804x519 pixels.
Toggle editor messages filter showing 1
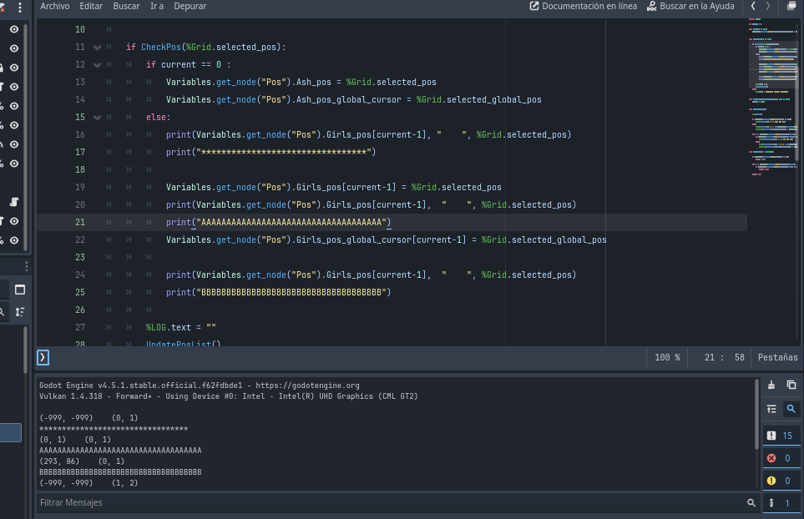coord(781,503)
